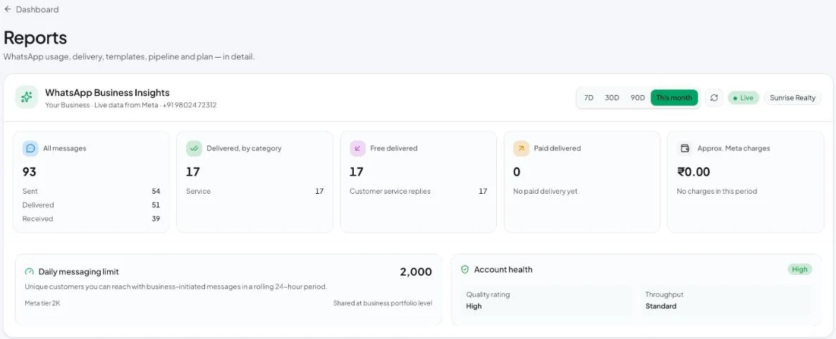
Task: Click the Paid delivered count 0
Action: tap(517, 172)
